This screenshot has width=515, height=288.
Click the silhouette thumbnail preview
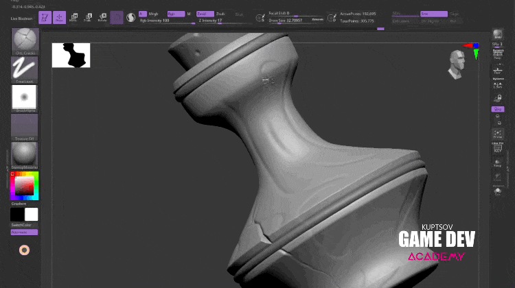(x=71, y=56)
